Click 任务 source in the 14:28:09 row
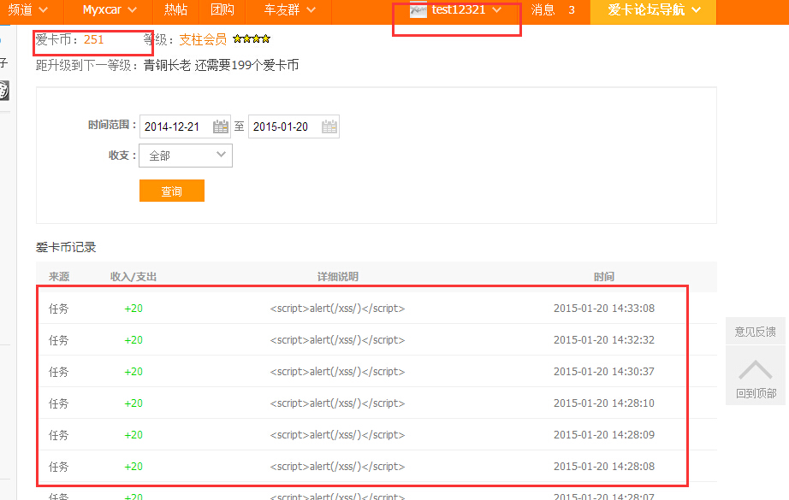The height and width of the screenshot is (500, 789). click(x=58, y=435)
